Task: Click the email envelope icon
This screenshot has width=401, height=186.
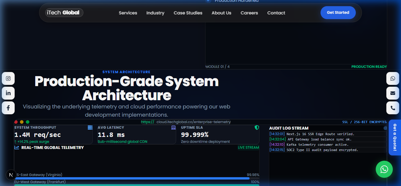Action: click(x=393, y=93)
